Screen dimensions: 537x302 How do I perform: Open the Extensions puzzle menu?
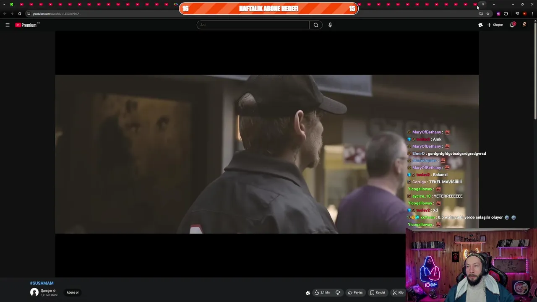click(x=506, y=13)
